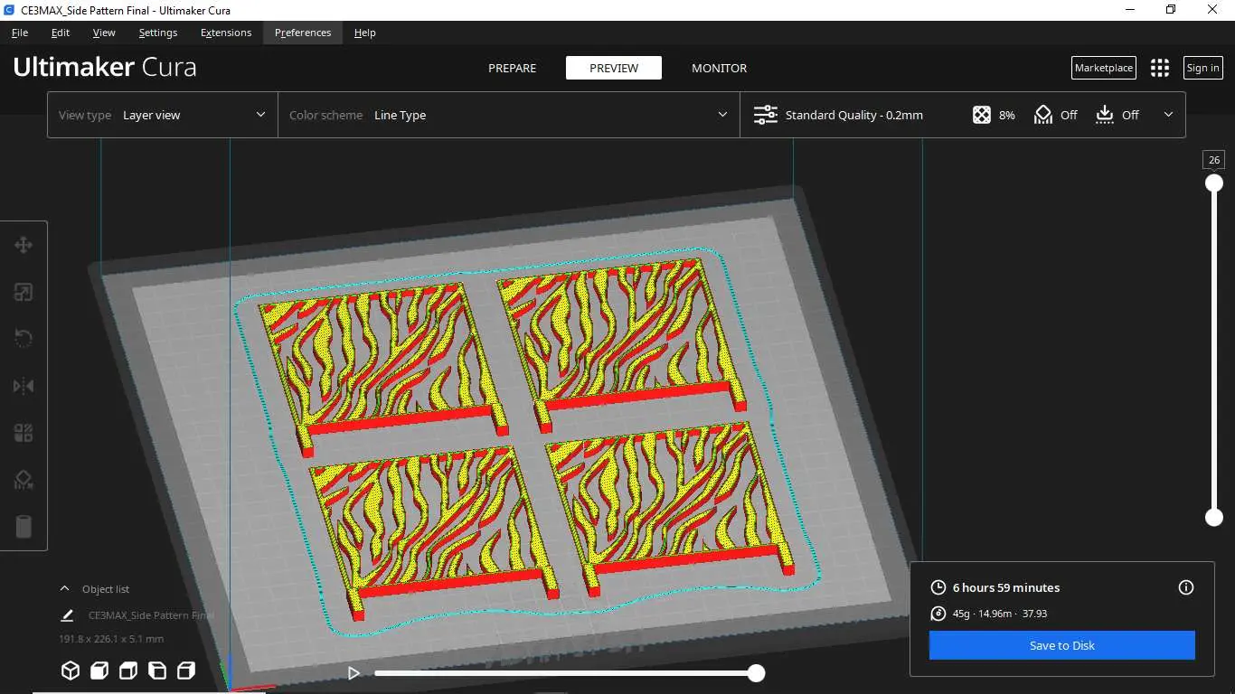This screenshot has height=694, width=1235.
Task: Expand the print settings panel chevron
Action: 1168,115
